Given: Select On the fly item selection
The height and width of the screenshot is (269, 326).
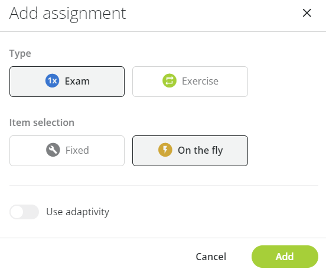Looking at the screenshot, I should pos(190,151).
